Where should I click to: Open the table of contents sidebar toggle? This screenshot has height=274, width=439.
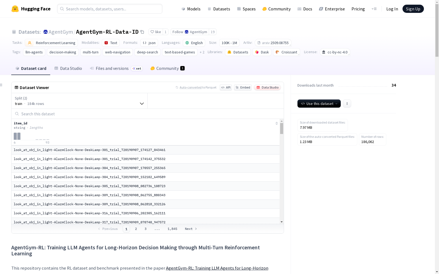pos(1,85)
